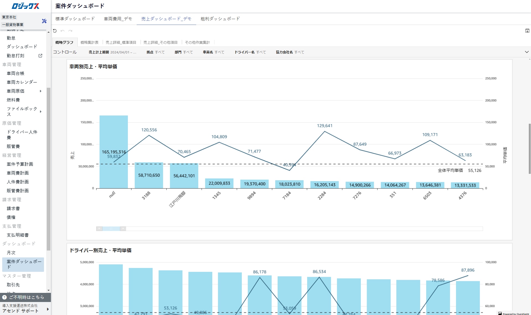Screen dimensions: 531x315
Task: Click the help question mark icon
Action: coord(4,297)
